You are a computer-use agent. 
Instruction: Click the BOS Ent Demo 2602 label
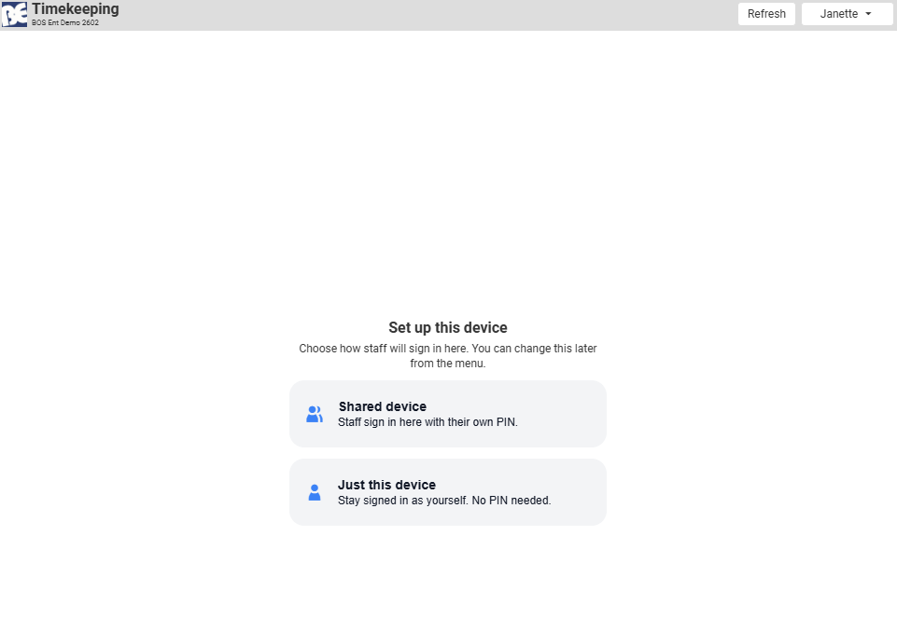(x=65, y=23)
